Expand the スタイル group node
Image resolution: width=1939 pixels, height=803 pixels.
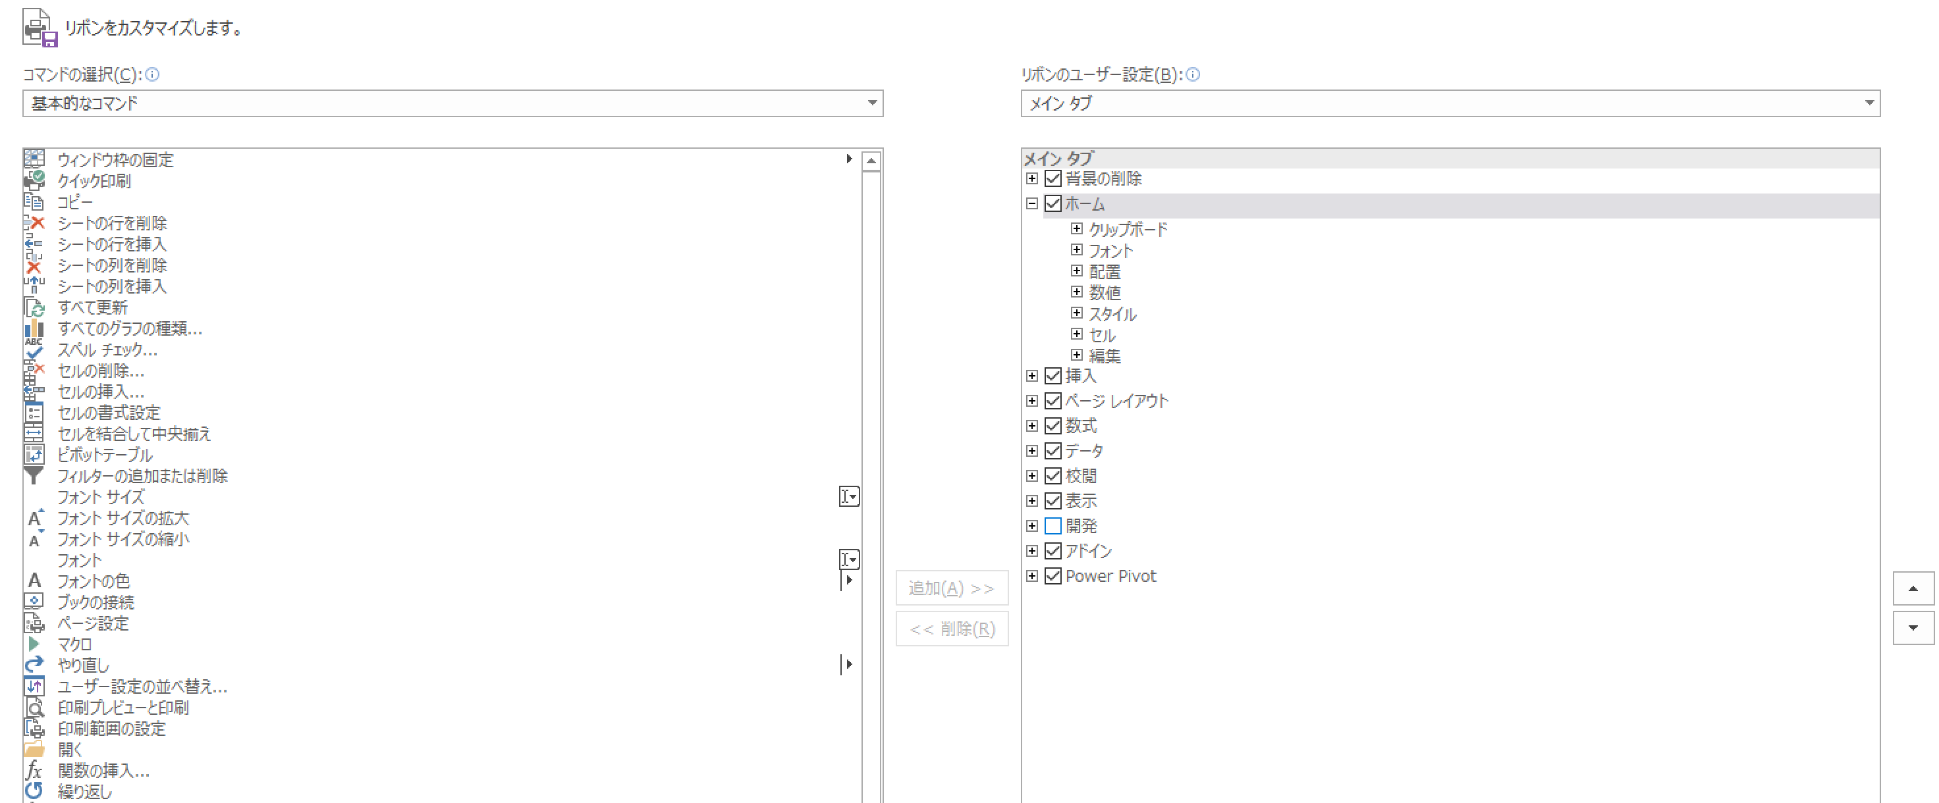tap(1077, 313)
